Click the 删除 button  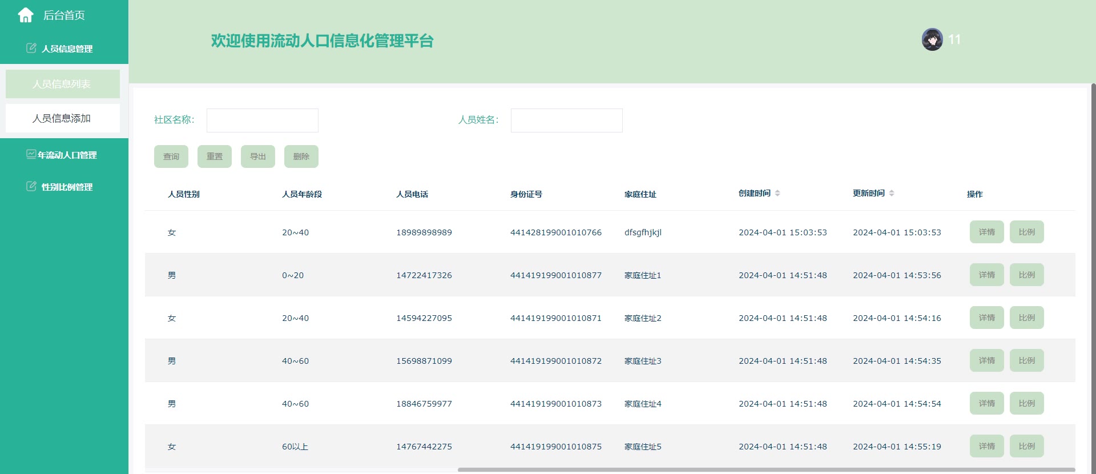[x=301, y=156]
